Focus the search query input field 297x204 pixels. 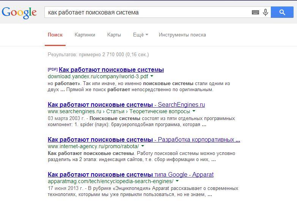pos(148,12)
